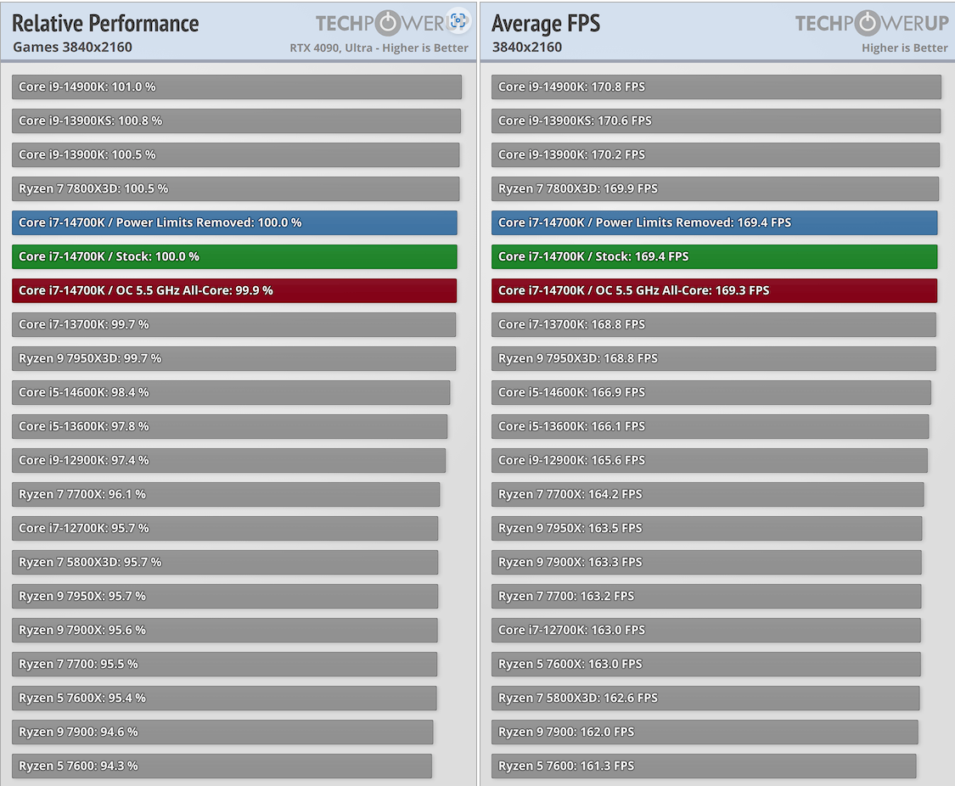This screenshot has height=786, width=955.
Task: Select the 'Ryzen 7 7700X: 96.1 %' bar
Action: 226,495
